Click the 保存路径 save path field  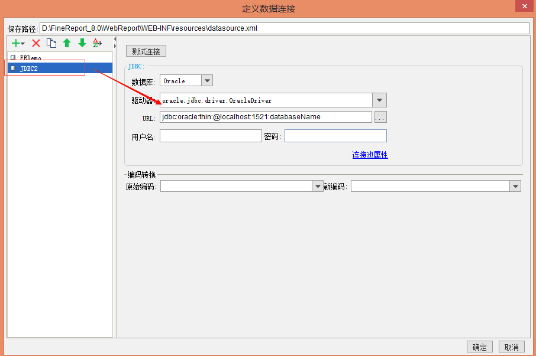point(285,28)
